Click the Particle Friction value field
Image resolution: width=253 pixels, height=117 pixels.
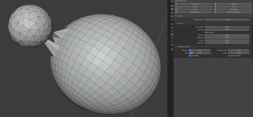pos(227,41)
